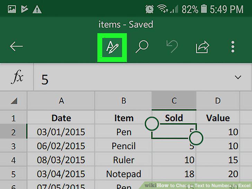This screenshot has width=252, height=189.
Task: Tap the alarm clock status icon
Action: click(149, 9)
